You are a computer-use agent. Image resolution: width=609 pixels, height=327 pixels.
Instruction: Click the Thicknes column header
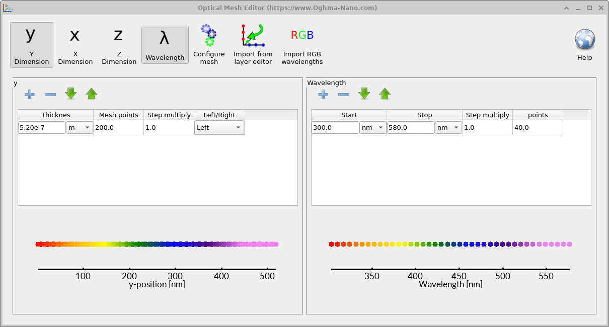[56, 115]
